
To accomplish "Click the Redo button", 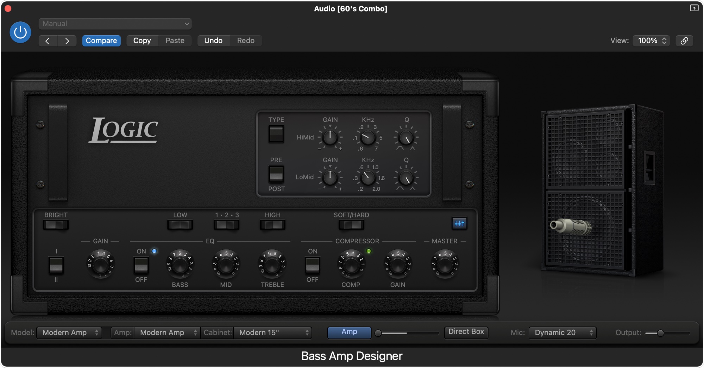I will click(x=246, y=41).
